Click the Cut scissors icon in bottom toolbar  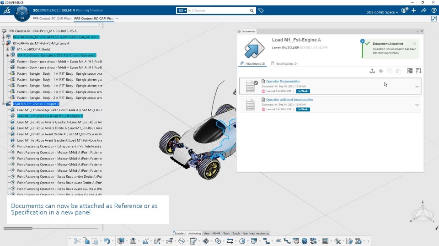[x=77, y=241]
